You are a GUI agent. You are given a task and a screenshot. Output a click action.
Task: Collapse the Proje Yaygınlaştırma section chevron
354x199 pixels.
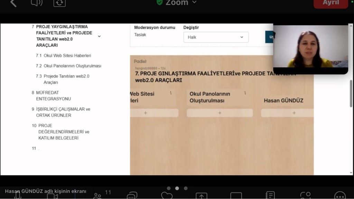99,36
